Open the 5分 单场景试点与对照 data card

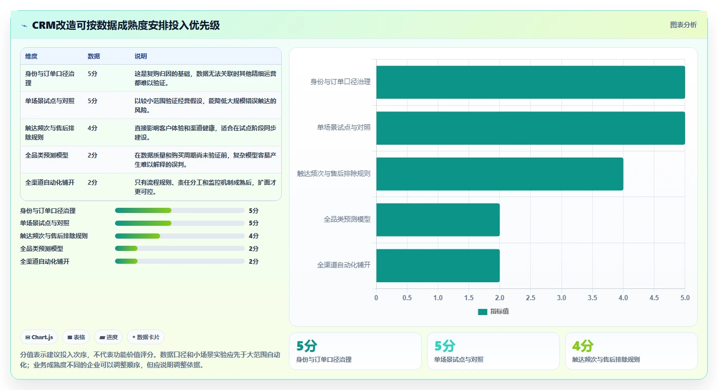point(493,351)
